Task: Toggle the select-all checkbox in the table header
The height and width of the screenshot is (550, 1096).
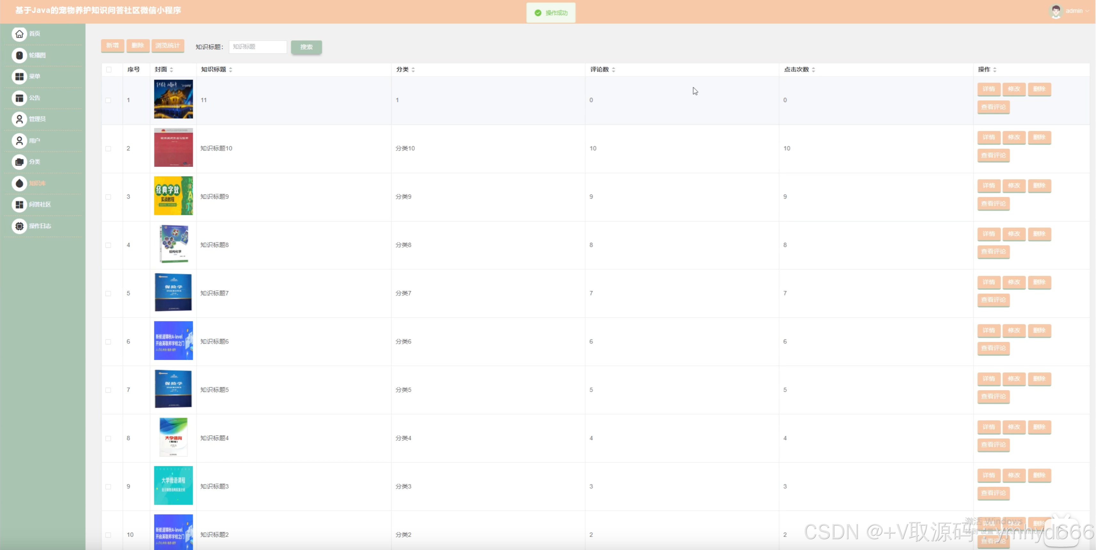Action: click(109, 70)
